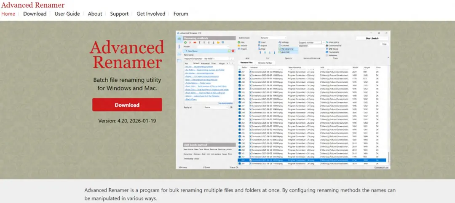The width and height of the screenshot is (455, 203).
Task: Open the Apply to Name dropdown
Action: tap(216, 107)
